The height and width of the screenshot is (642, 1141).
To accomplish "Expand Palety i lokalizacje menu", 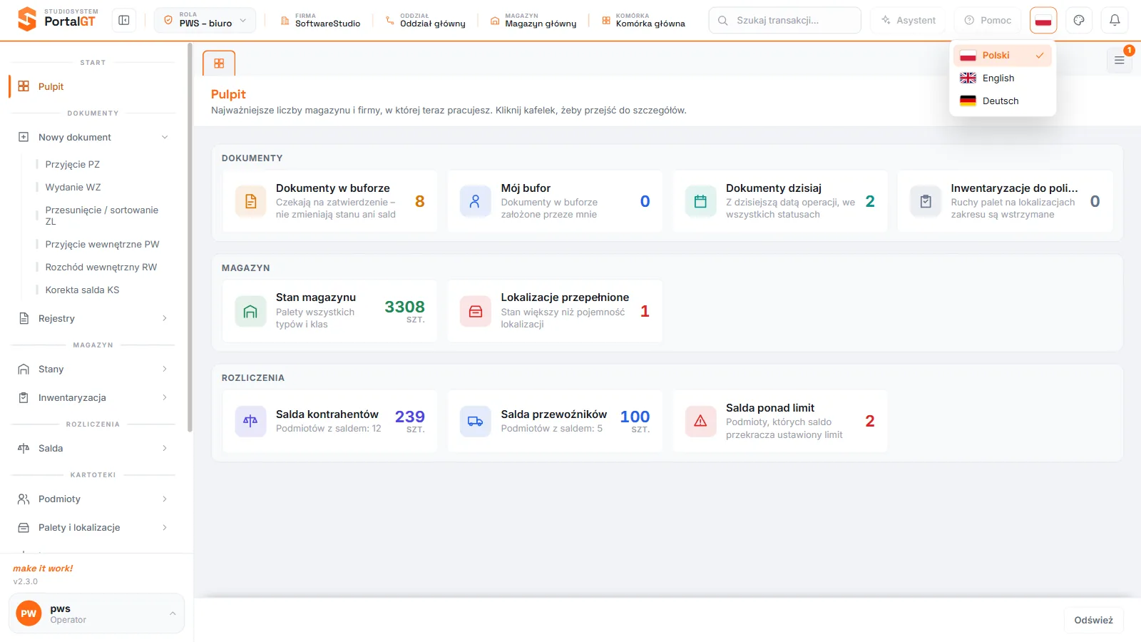I will [94, 527].
